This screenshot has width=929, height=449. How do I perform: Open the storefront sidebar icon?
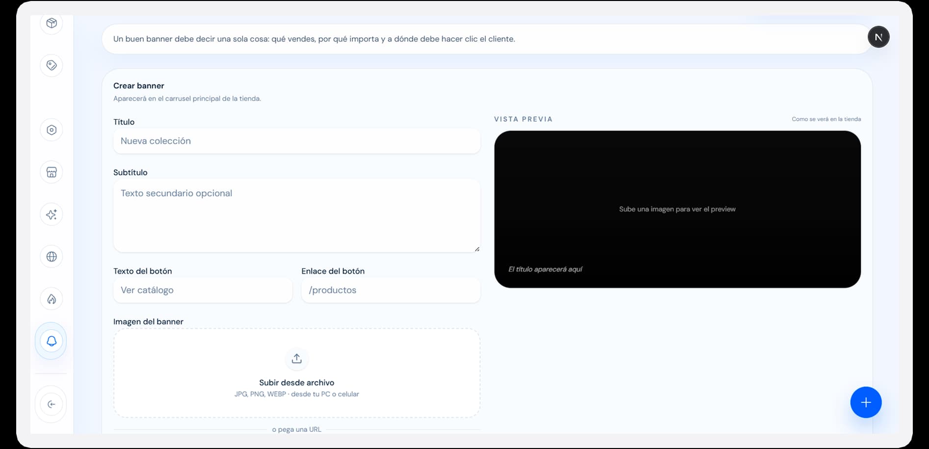(x=52, y=172)
